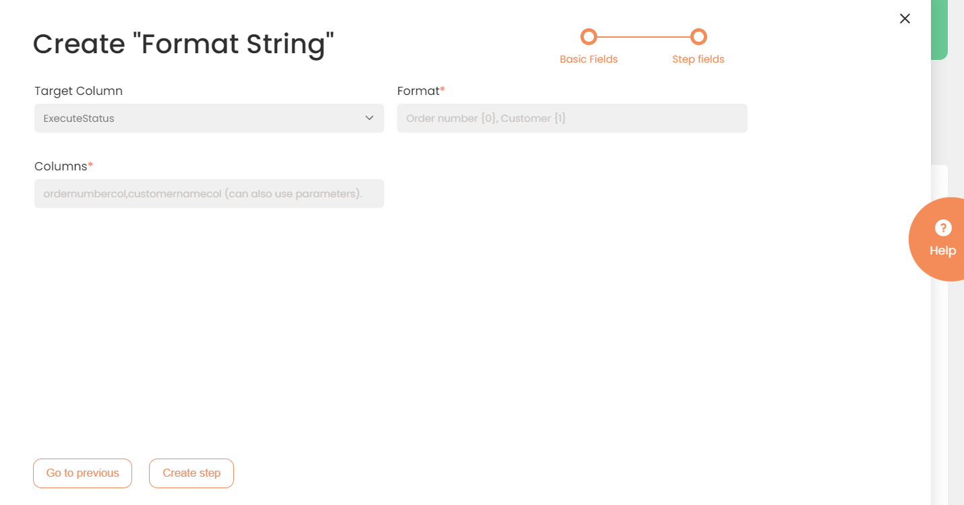
Task: Click the orange circle above Step fields
Action: pos(698,37)
